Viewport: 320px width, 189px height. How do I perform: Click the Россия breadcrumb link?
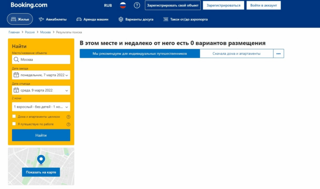click(x=30, y=32)
